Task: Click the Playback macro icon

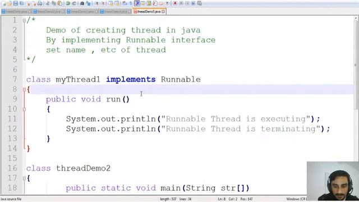Action: (187, 3)
